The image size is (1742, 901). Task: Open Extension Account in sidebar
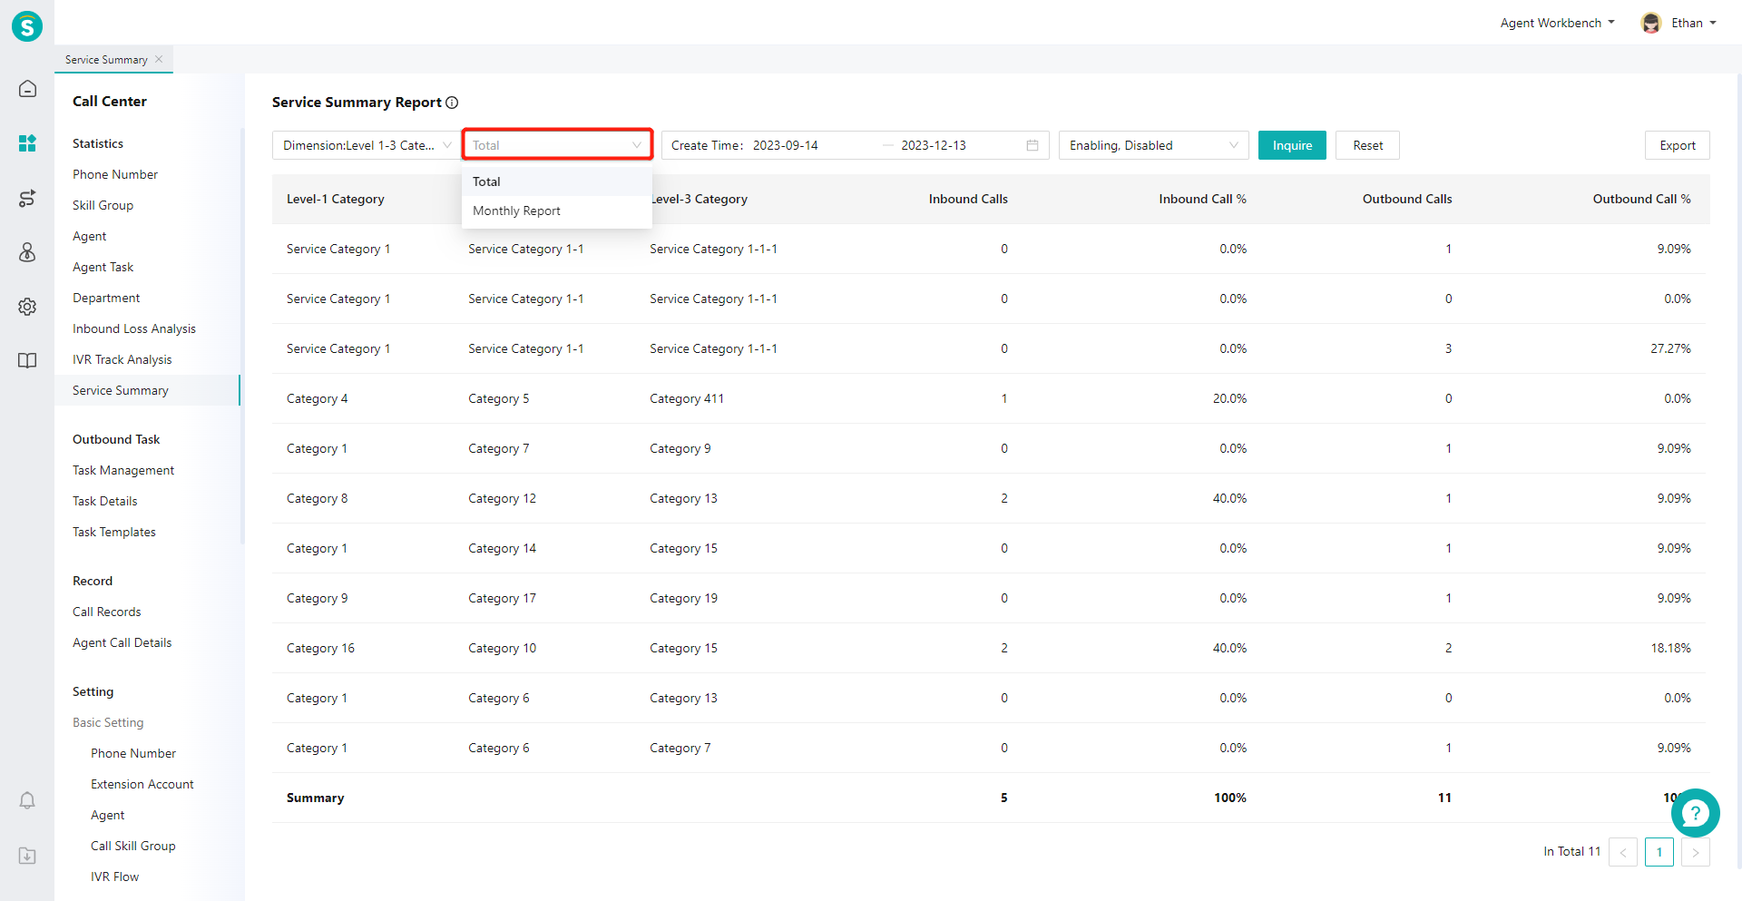point(142,784)
